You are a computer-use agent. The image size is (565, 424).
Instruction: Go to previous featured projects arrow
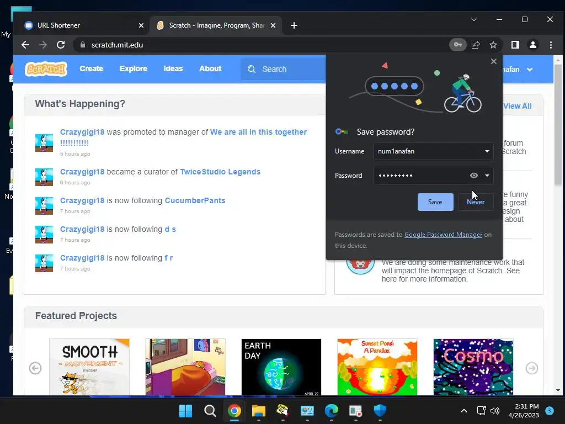click(35, 368)
